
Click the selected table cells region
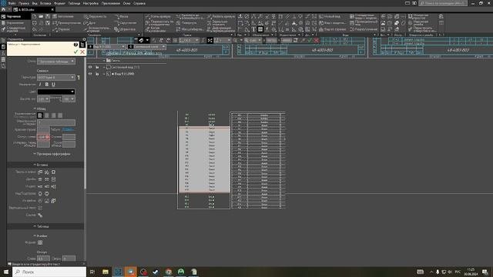(x=204, y=159)
